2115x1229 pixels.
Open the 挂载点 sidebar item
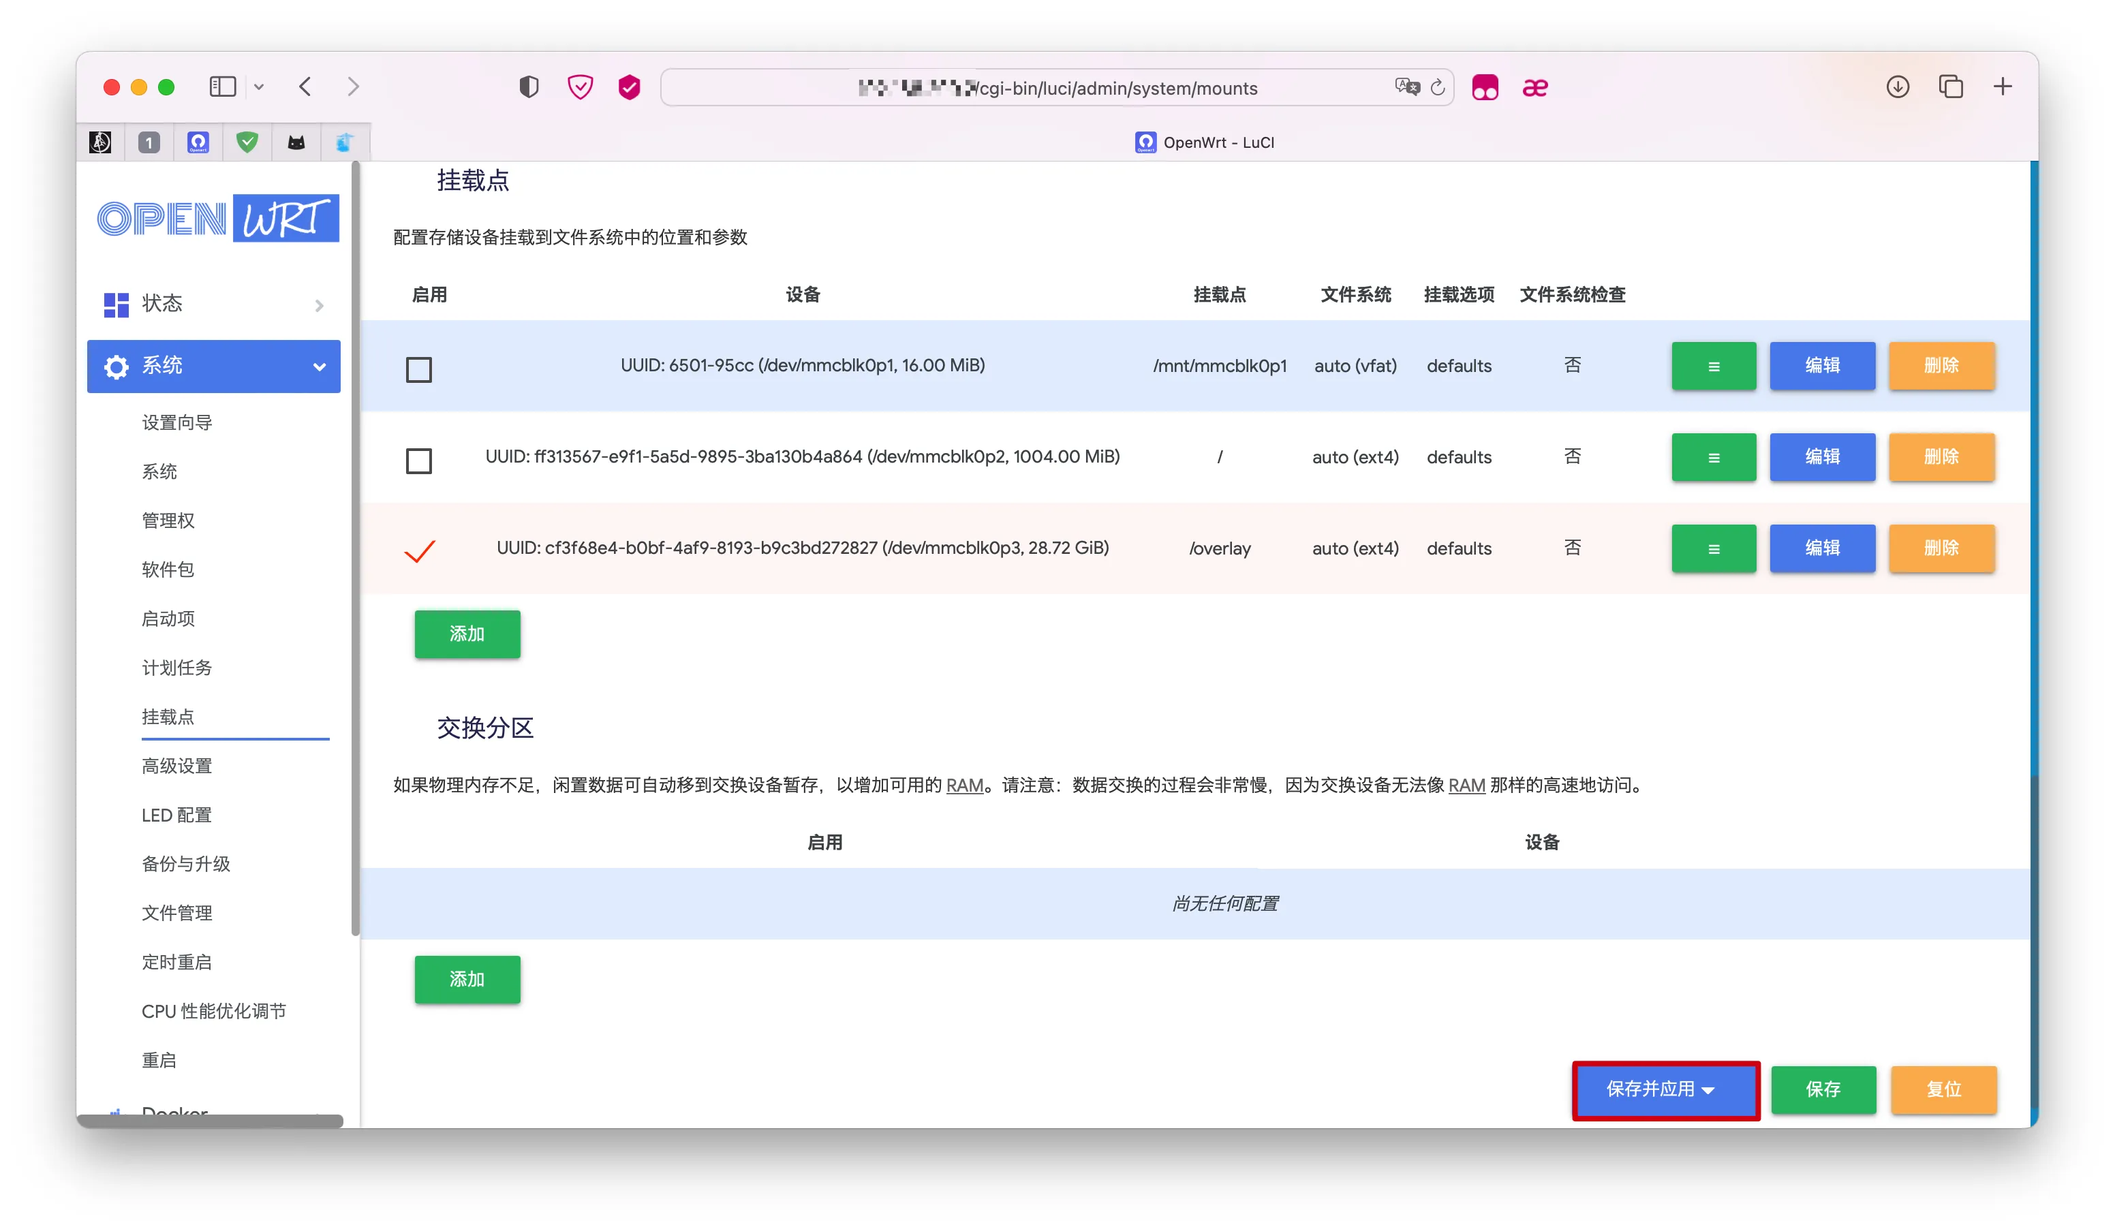click(x=168, y=717)
